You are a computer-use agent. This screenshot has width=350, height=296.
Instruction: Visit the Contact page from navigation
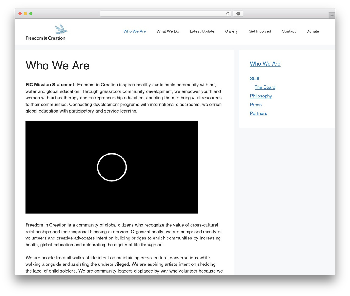[x=289, y=31]
